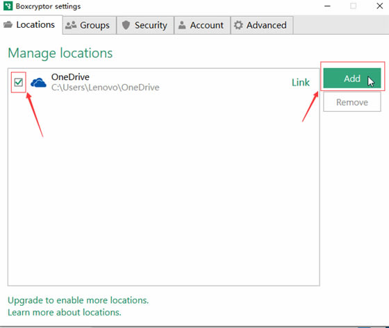Click the green Add button
This screenshot has height=328, width=389.
point(352,78)
